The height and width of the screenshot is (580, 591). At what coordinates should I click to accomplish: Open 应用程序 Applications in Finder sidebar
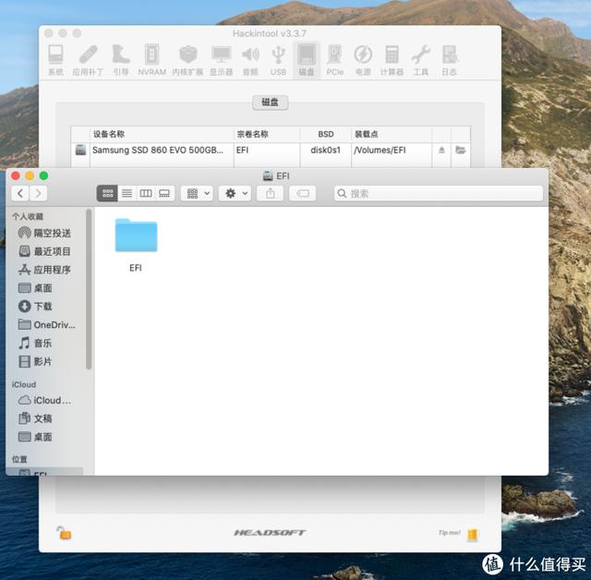[44, 270]
